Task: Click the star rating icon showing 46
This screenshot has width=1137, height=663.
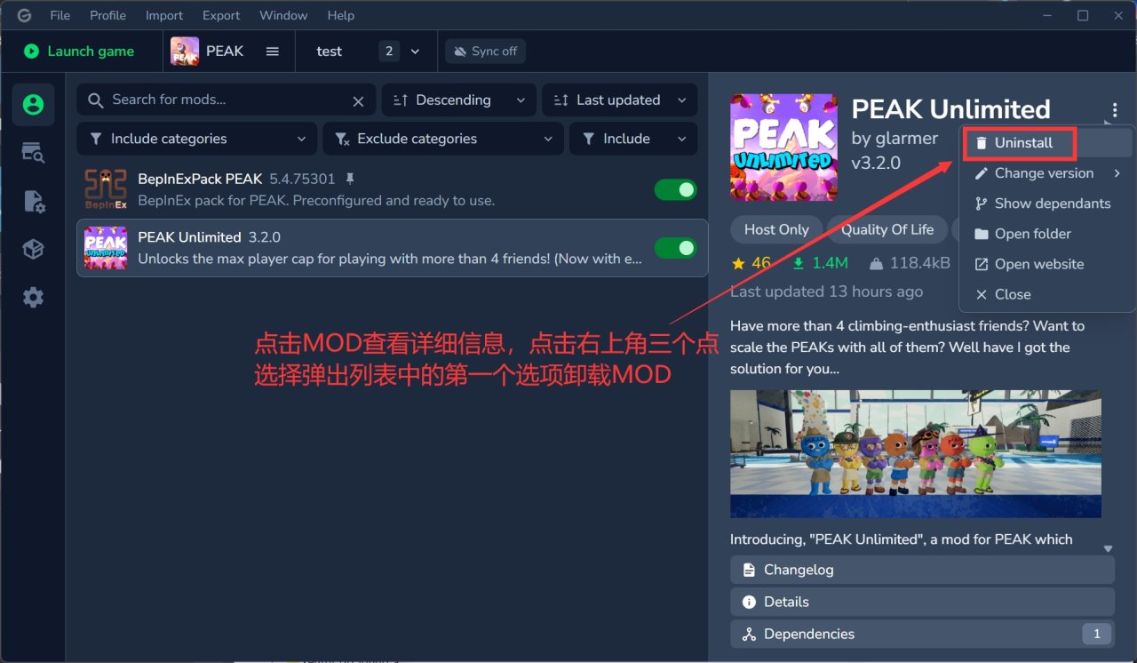Action: tap(738, 263)
